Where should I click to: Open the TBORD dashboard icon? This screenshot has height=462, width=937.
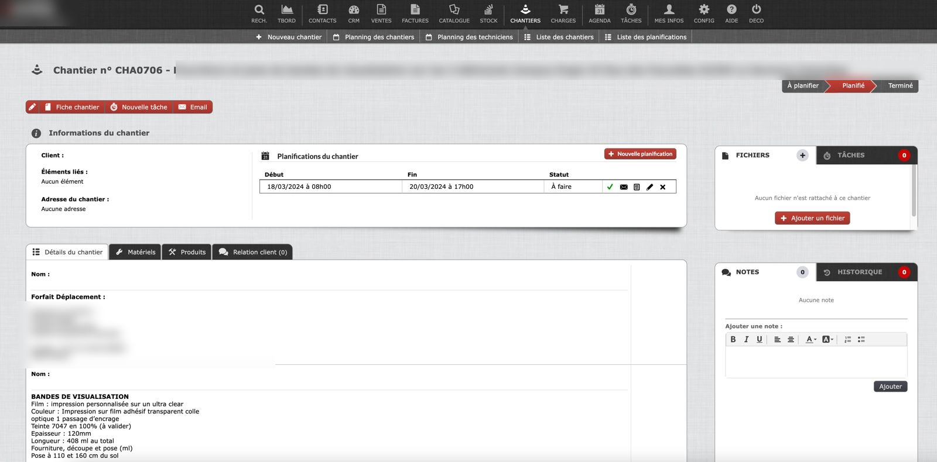point(286,14)
